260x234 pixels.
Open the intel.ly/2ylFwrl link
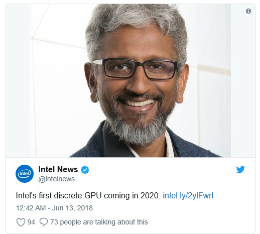click(188, 195)
